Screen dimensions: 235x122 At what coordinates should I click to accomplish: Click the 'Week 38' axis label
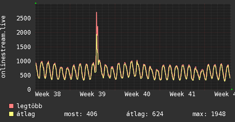pyautogui.click(x=48, y=94)
